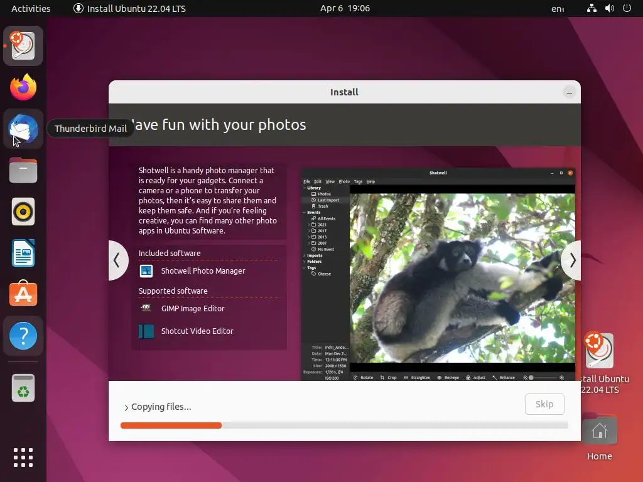Expand the Copying files details arrow
The image size is (643, 482).
[x=126, y=407]
